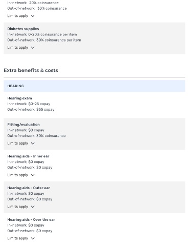The width and height of the screenshot is (189, 246).
Task: Open Limits apply label for Outer ear hearing aids
Action: tap(18, 207)
